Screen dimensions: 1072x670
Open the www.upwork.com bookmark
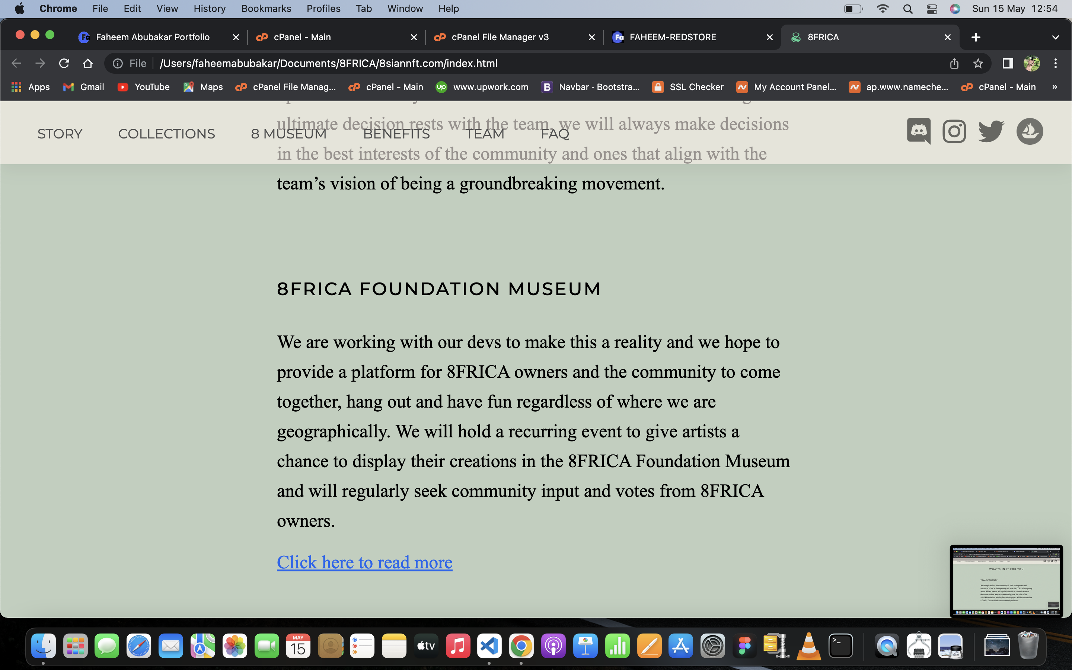coord(482,87)
